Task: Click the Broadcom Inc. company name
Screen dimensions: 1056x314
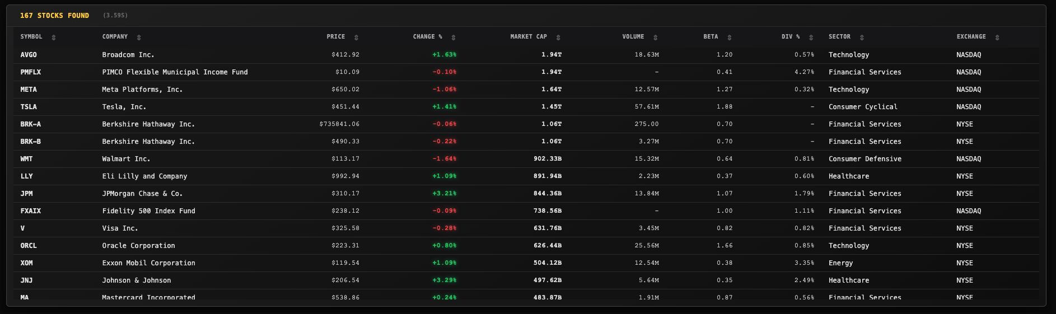Action: (x=128, y=55)
